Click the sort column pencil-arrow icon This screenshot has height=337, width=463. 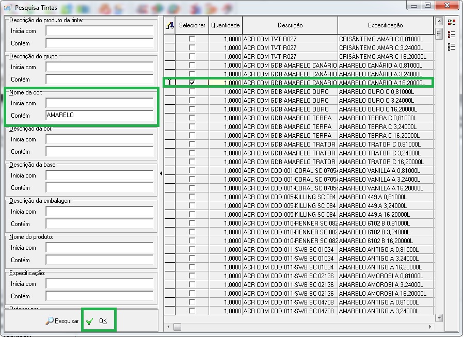pyautogui.click(x=169, y=26)
